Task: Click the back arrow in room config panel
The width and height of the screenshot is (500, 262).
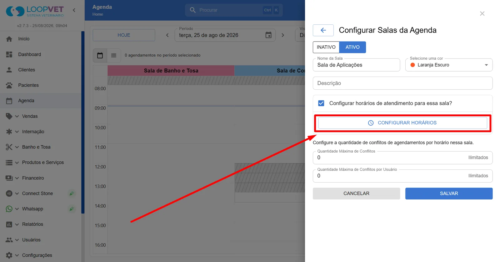Action: 323,30
